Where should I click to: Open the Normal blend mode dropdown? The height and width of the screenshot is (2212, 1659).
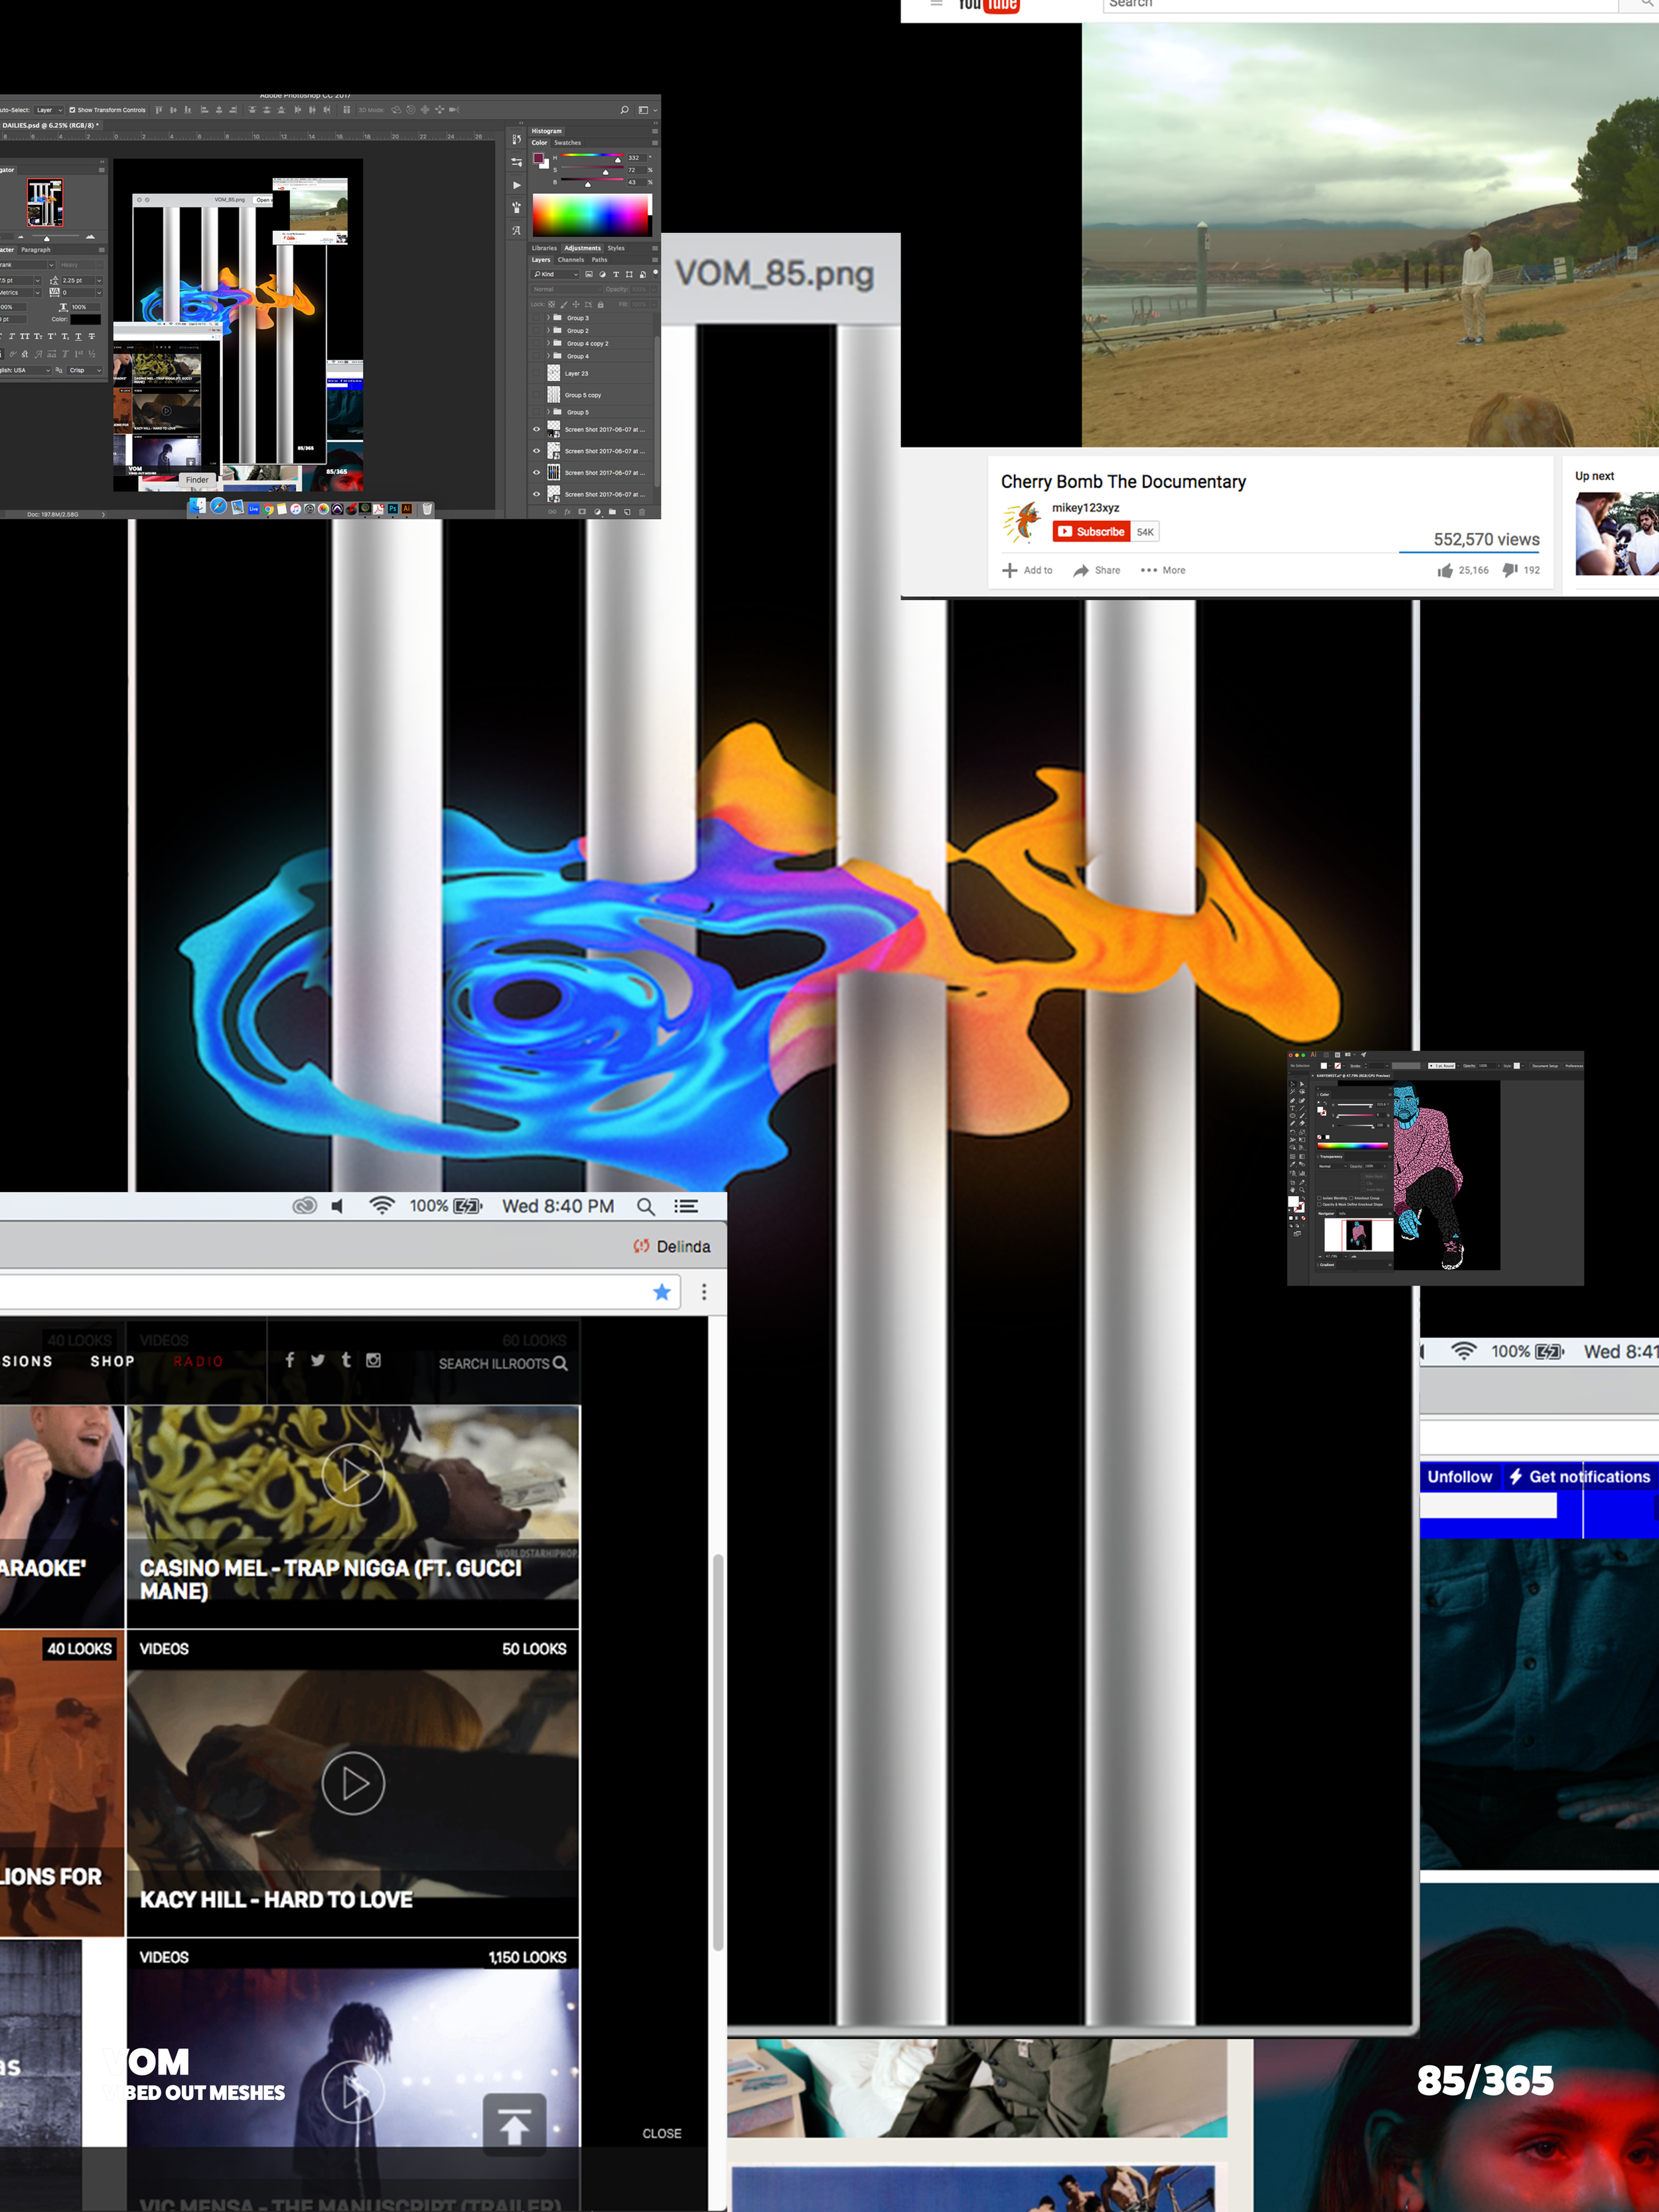567,290
